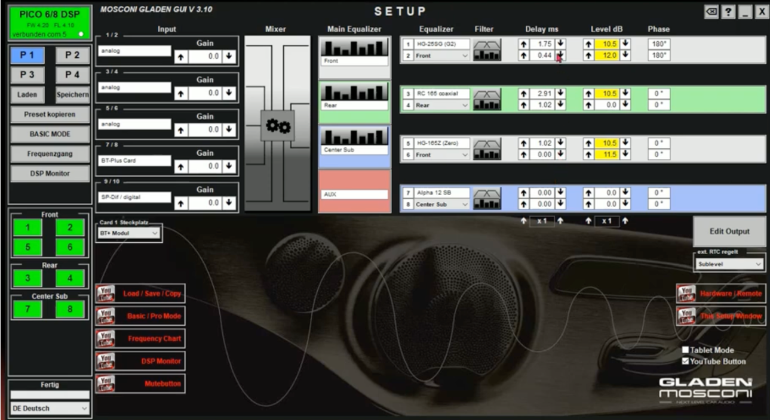Open filter curve icon for HG-25SG channel
Image resolution: width=770 pixels, height=420 pixels.
(487, 44)
